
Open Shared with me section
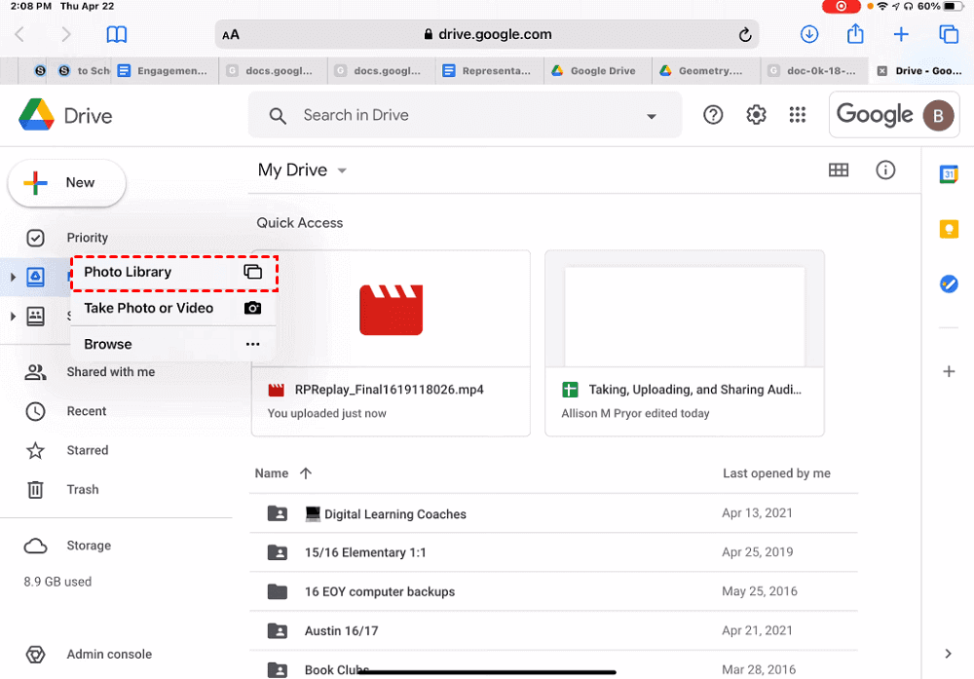pyautogui.click(x=110, y=372)
